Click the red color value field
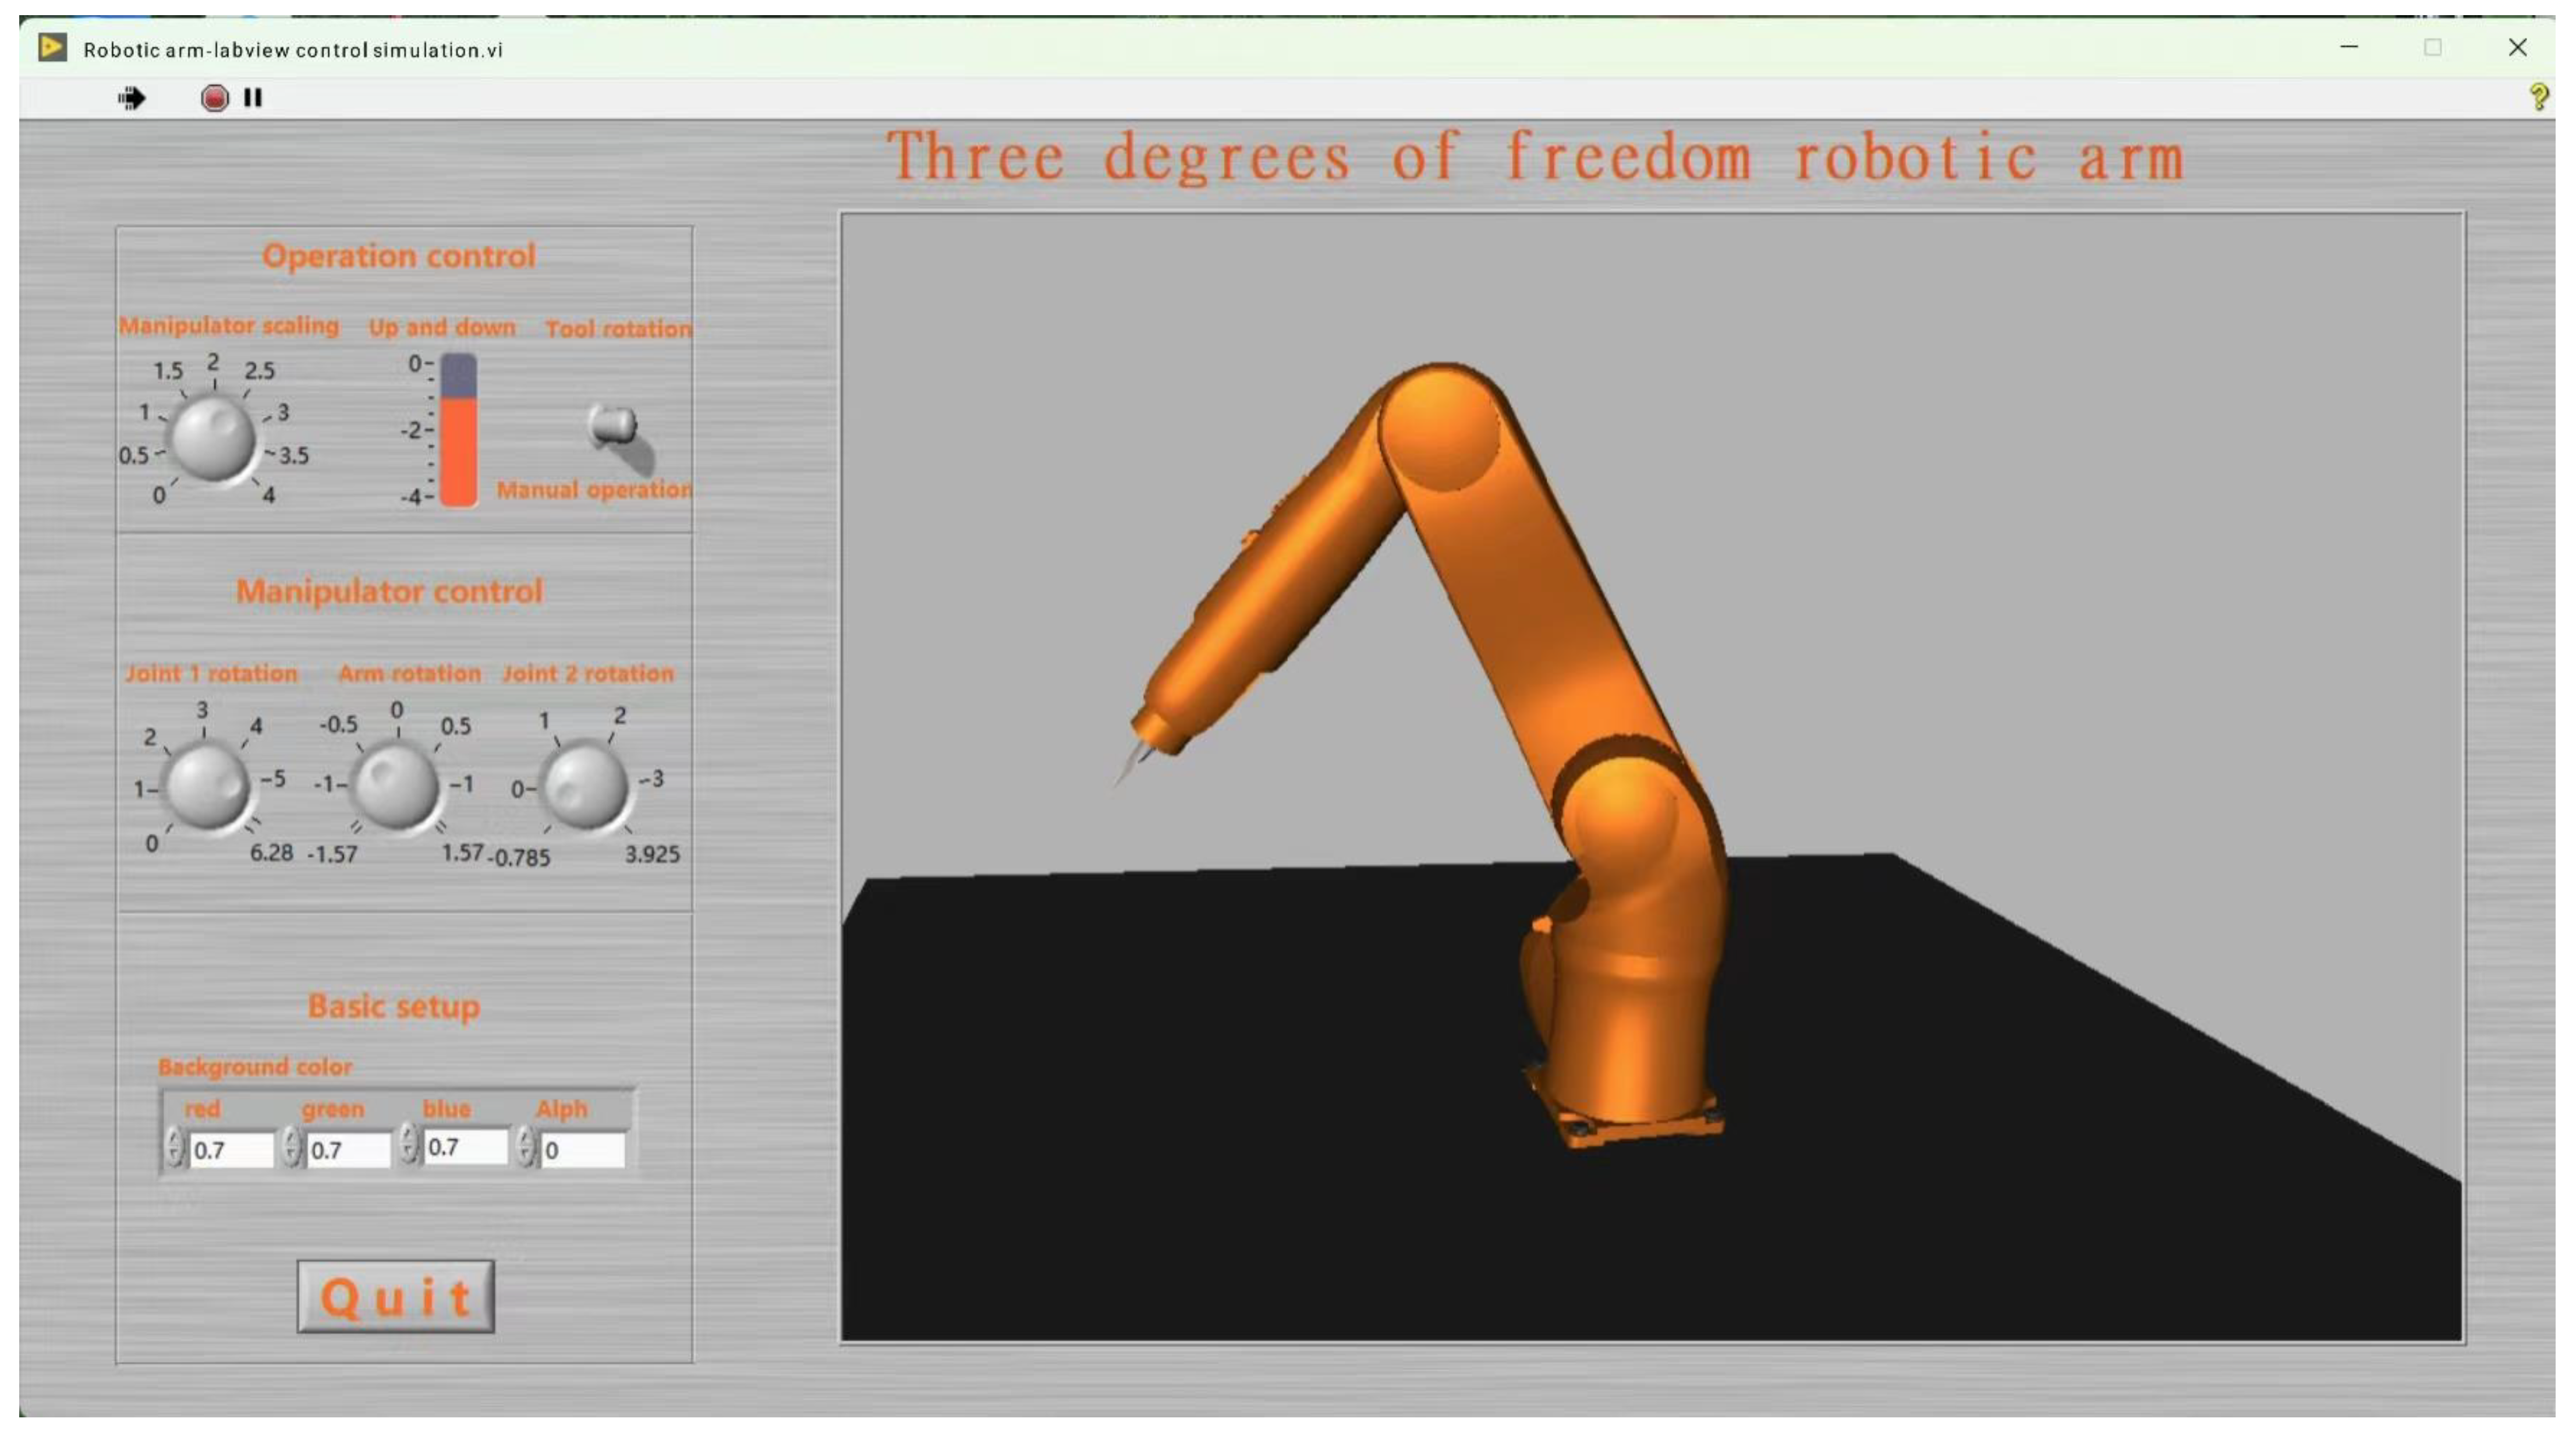The height and width of the screenshot is (1436, 2576). pyautogui.click(x=231, y=1150)
